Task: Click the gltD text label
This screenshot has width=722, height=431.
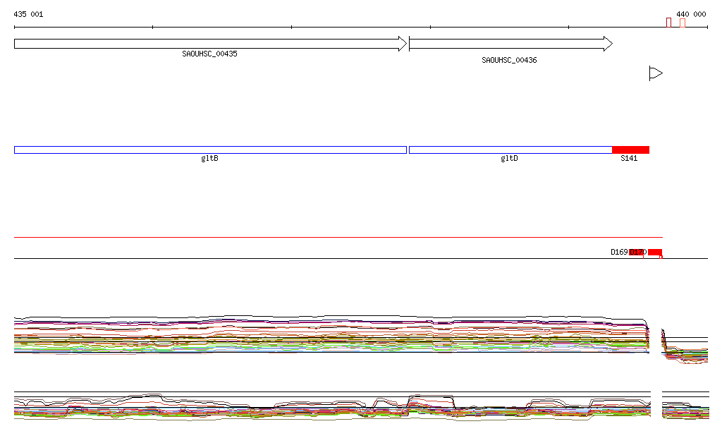Action: click(509, 159)
